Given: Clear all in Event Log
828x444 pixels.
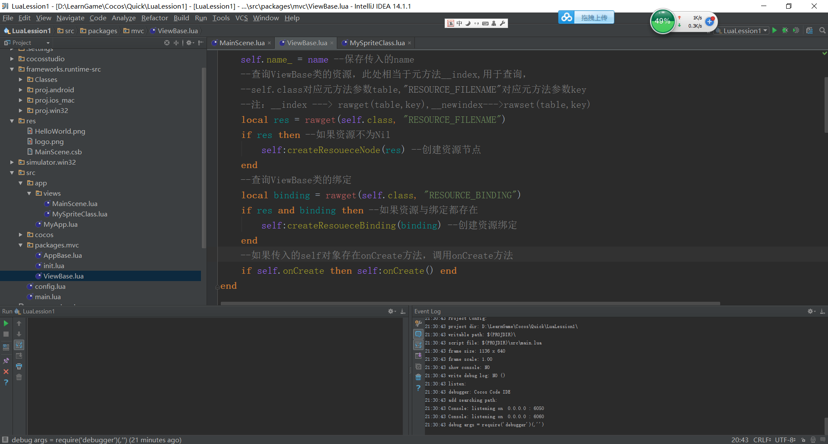Looking at the screenshot, I should tap(418, 377).
